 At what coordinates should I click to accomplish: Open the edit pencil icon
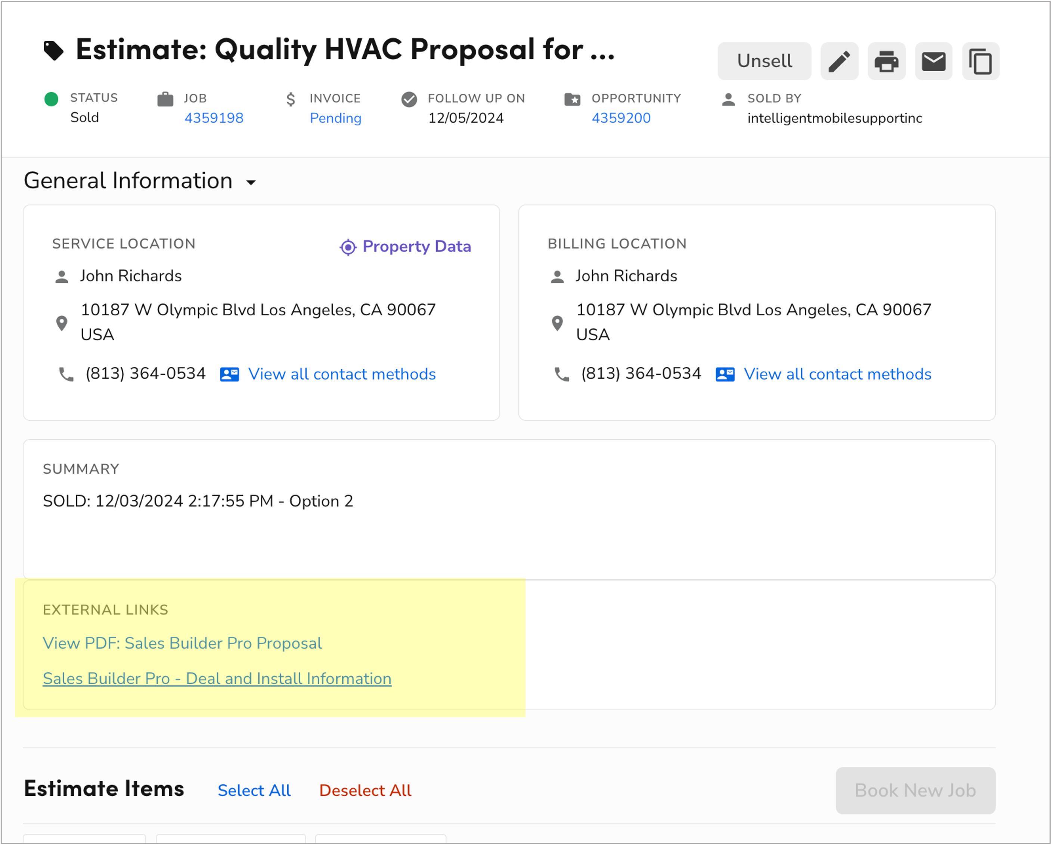coord(839,61)
